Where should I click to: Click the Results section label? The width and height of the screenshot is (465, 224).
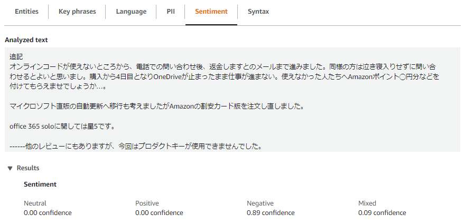[x=27, y=168]
